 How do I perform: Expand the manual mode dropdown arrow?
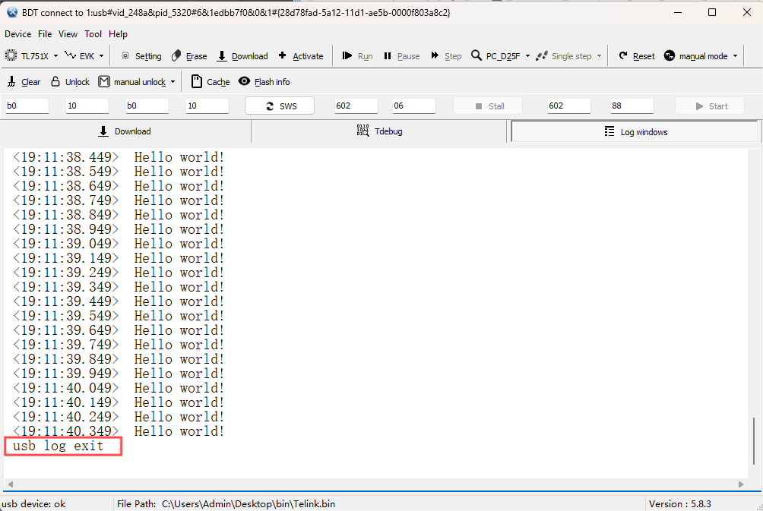tap(736, 56)
